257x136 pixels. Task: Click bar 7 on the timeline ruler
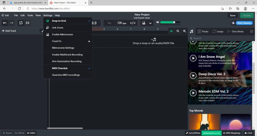131,29
